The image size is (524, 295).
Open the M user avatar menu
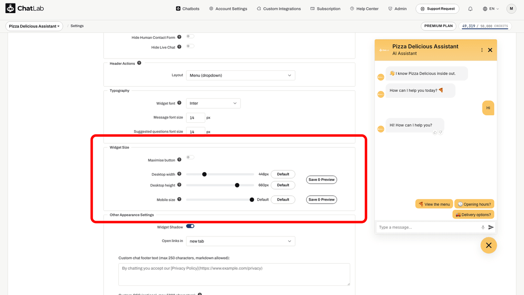511,9
